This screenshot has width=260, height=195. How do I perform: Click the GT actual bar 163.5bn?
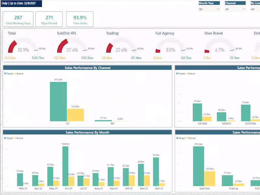(75, 115)
